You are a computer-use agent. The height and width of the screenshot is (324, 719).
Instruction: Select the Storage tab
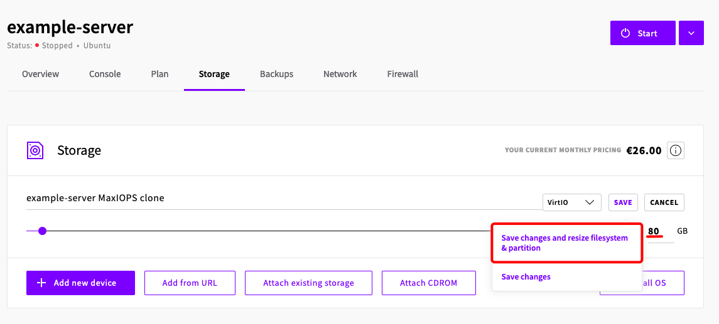click(x=214, y=74)
